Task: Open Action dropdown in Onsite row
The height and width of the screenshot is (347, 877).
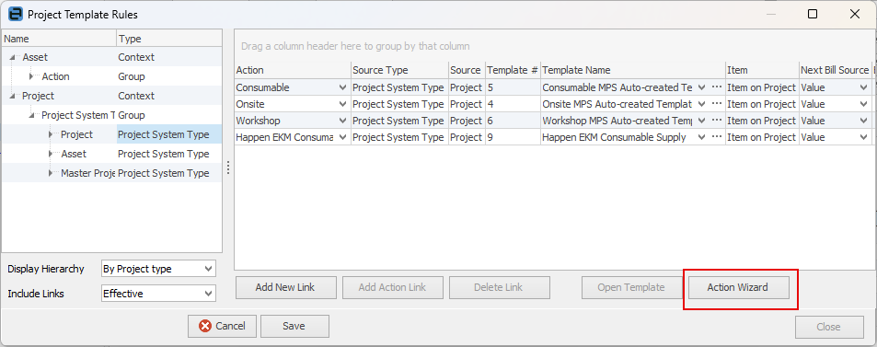Action: tap(342, 104)
